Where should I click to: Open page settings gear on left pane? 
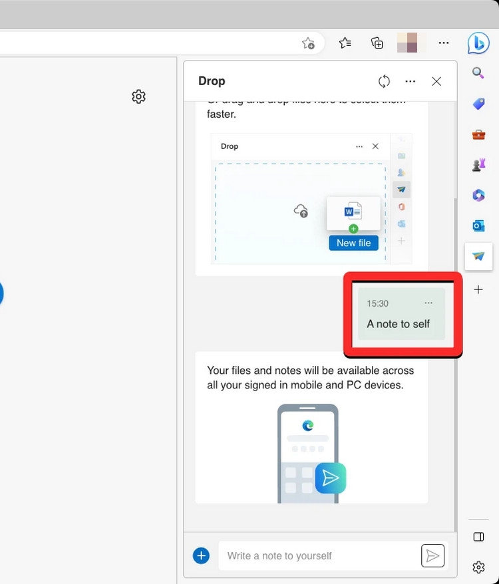pyautogui.click(x=138, y=96)
